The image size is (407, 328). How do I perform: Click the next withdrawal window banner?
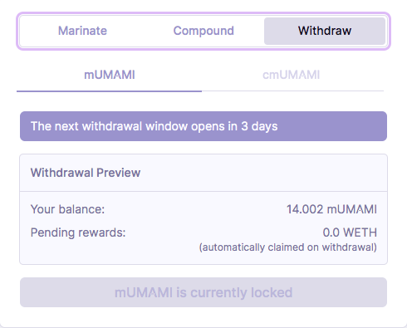203,126
